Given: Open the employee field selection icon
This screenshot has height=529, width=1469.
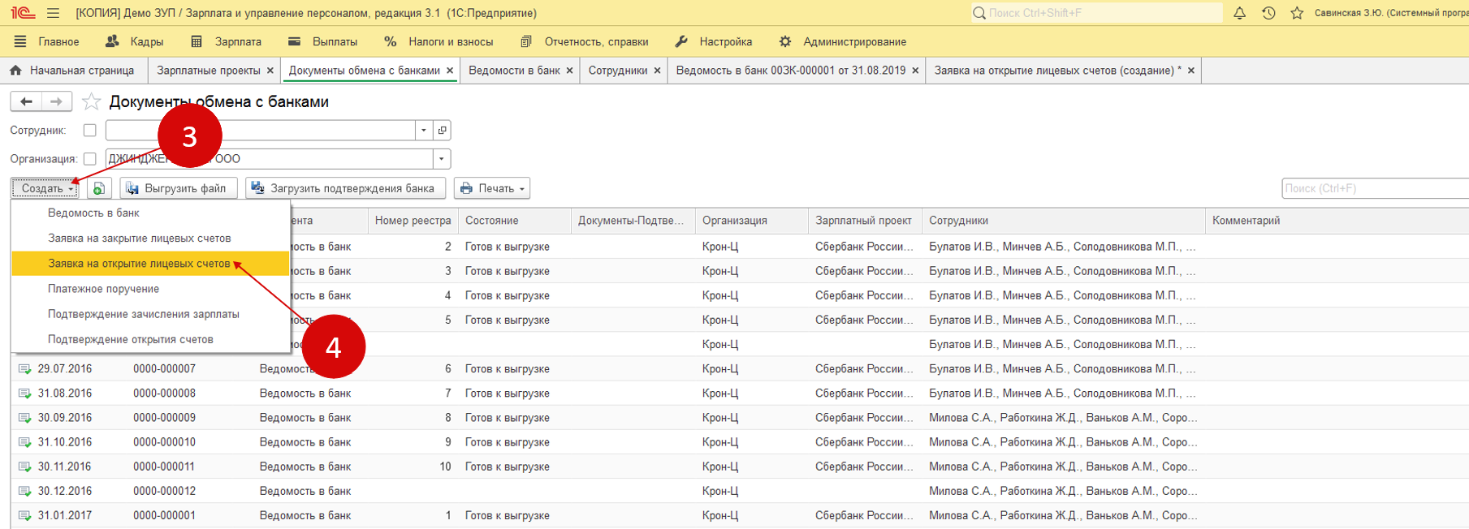Looking at the screenshot, I should (442, 130).
